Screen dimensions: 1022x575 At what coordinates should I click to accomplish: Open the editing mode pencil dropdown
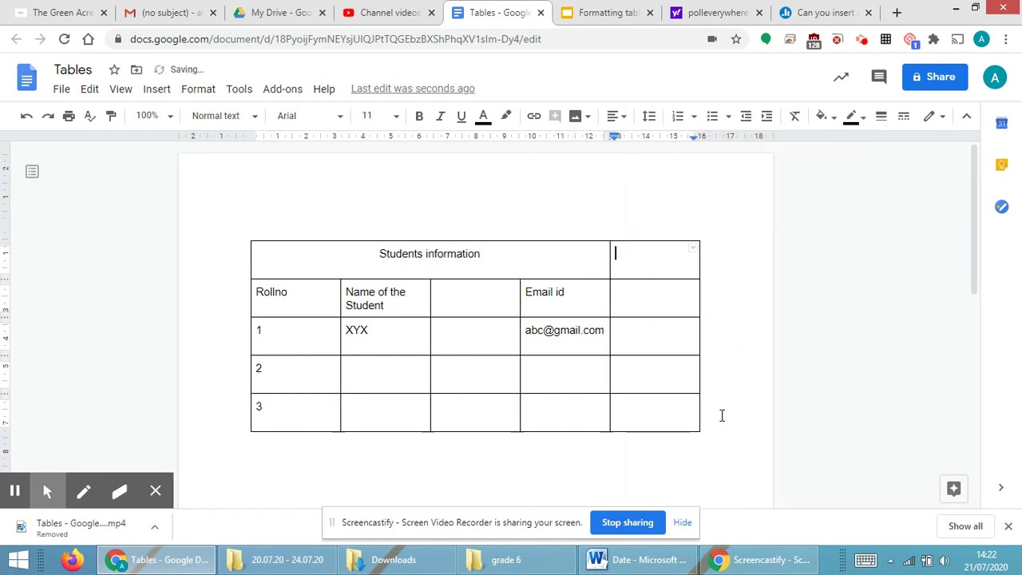tap(934, 117)
